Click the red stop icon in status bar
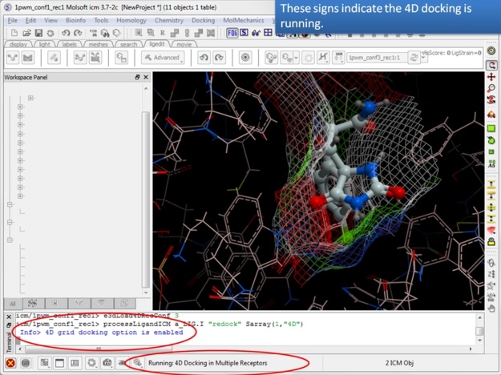Screen dimensions: 501x375 coord(10,363)
